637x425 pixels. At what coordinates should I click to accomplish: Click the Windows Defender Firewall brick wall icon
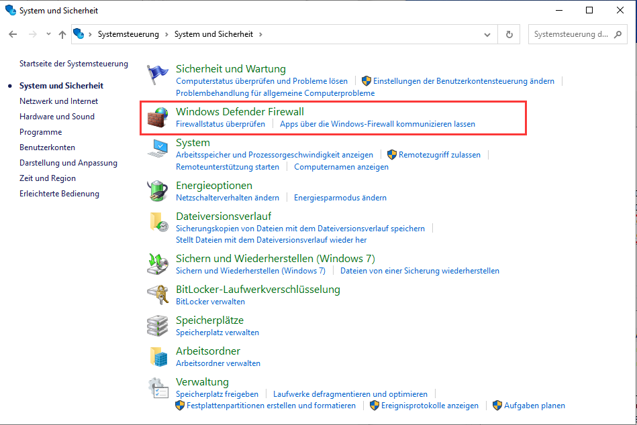click(158, 118)
